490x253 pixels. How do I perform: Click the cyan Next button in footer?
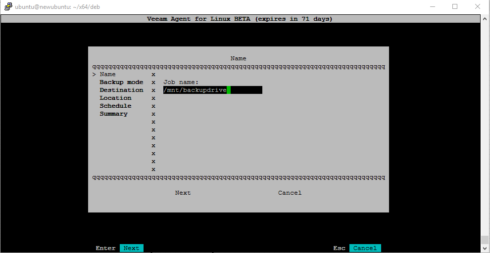point(131,248)
